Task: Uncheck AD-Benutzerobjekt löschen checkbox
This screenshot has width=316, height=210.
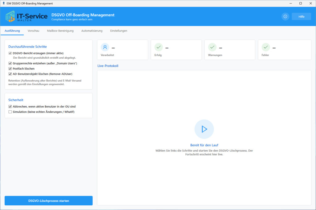Action: coord(10,74)
